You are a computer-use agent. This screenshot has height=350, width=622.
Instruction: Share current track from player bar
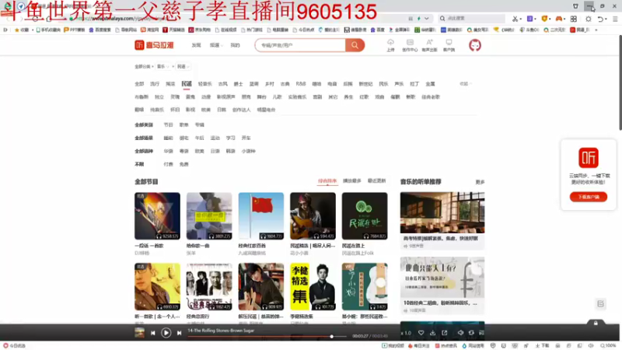point(444,333)
